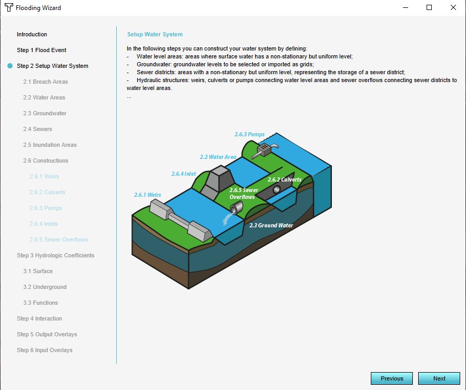Open Step 3 Hydrologic Coefficients
The image size is (466, 390).
point(56,256)
